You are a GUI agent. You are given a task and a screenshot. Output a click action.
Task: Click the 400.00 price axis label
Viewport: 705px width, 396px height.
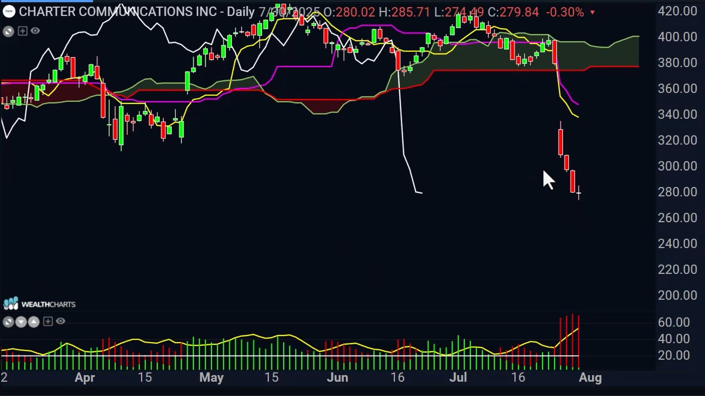(x=677, y=37)
